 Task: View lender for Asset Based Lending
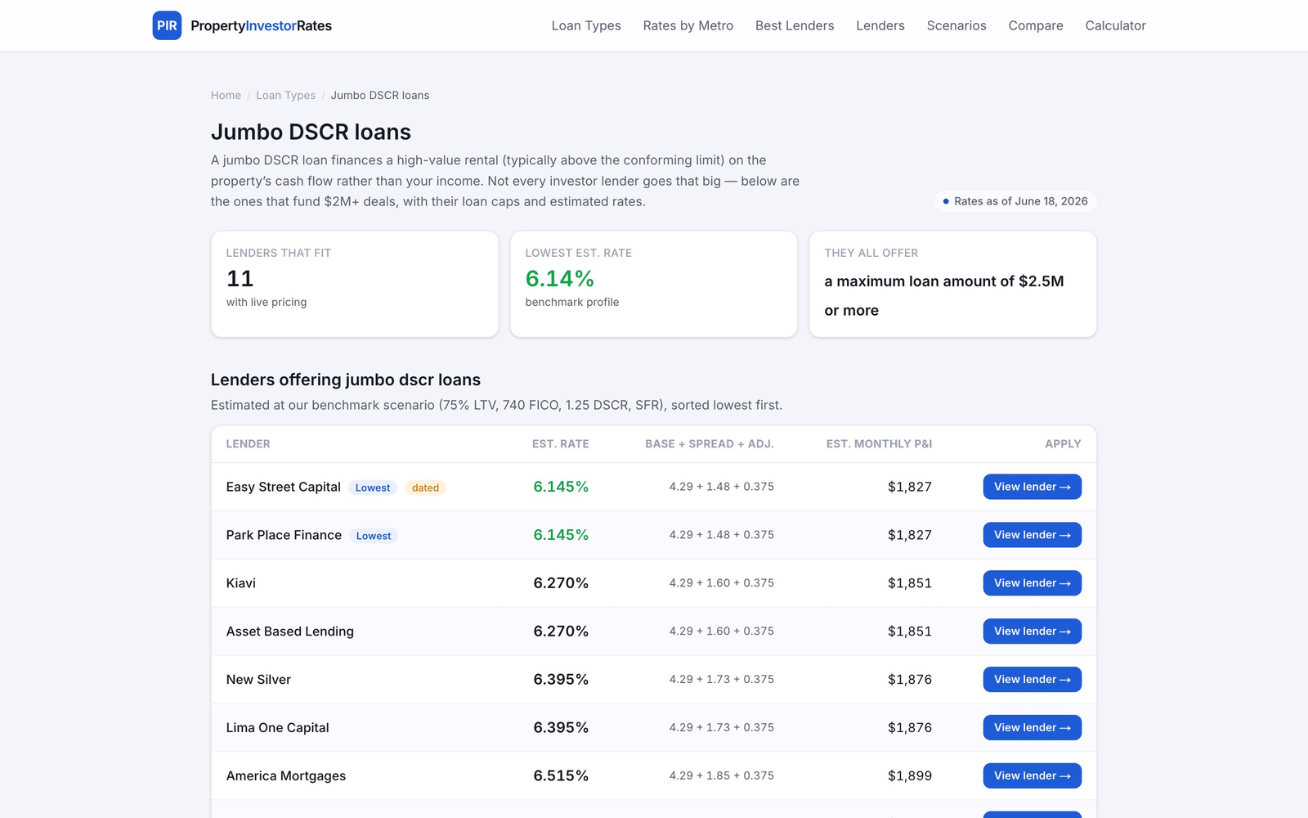[1032, 631]
